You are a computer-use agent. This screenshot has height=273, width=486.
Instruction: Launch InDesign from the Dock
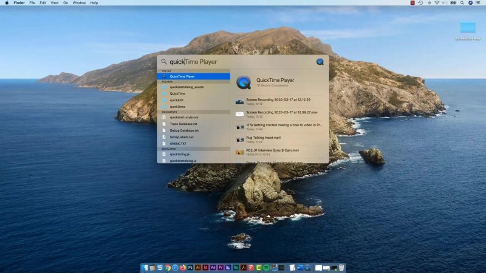205,268
